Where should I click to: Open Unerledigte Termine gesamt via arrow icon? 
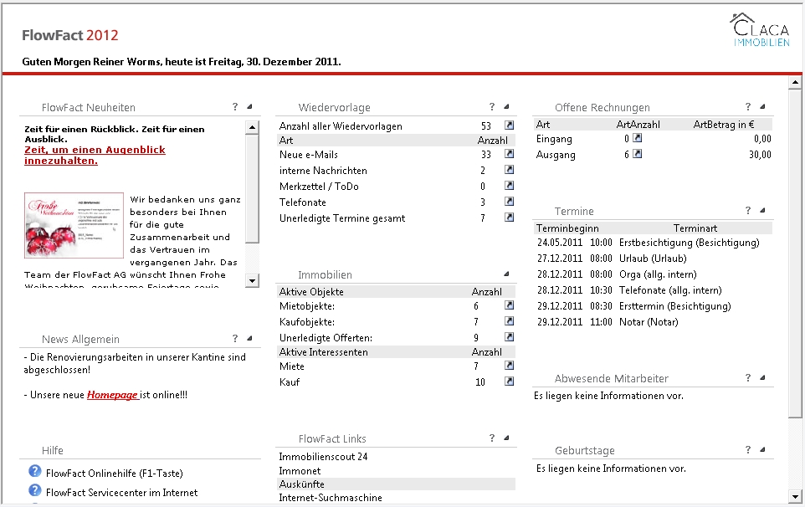509,217
